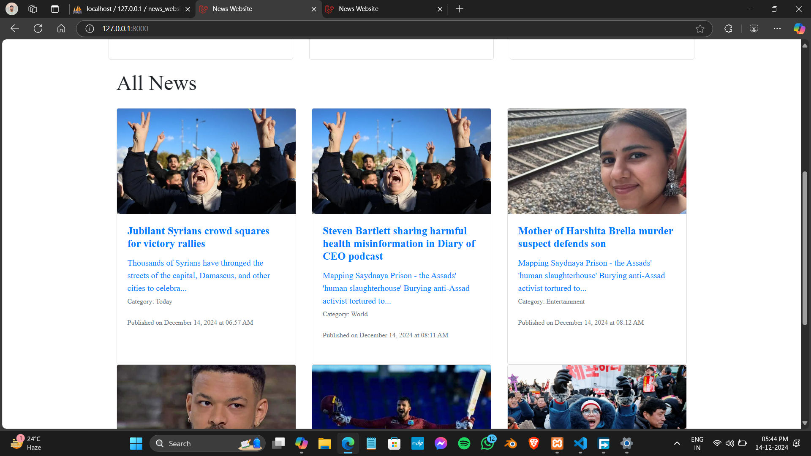Open browser extensions menu
Viewport: 811px width, 456px height.
[x=728, y=29]
